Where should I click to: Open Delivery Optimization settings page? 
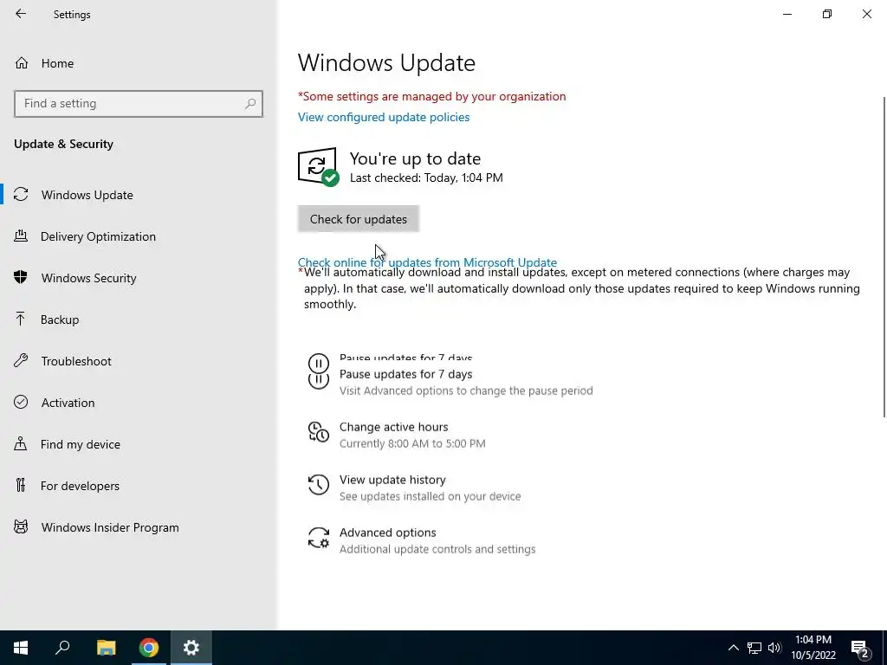[139, 236]
